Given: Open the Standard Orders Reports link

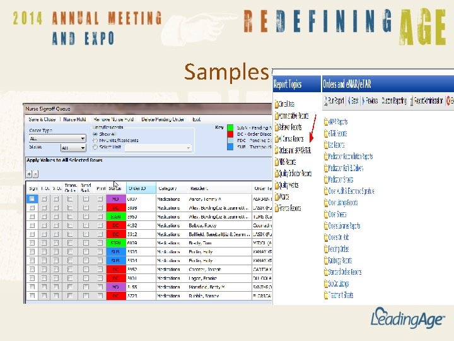Looking at the screenshot, I should 345,272.
